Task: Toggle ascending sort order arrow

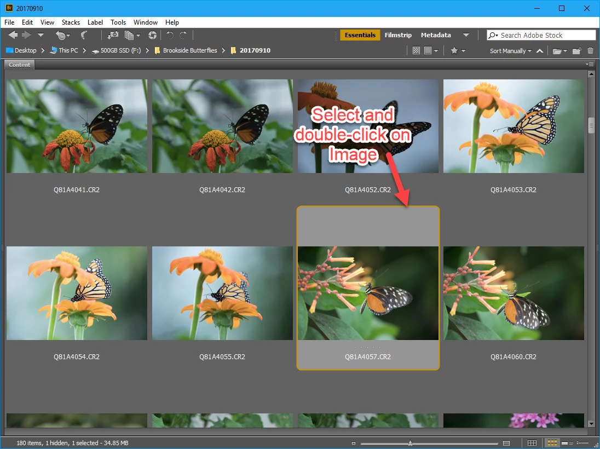Action: tap(540, 50)
